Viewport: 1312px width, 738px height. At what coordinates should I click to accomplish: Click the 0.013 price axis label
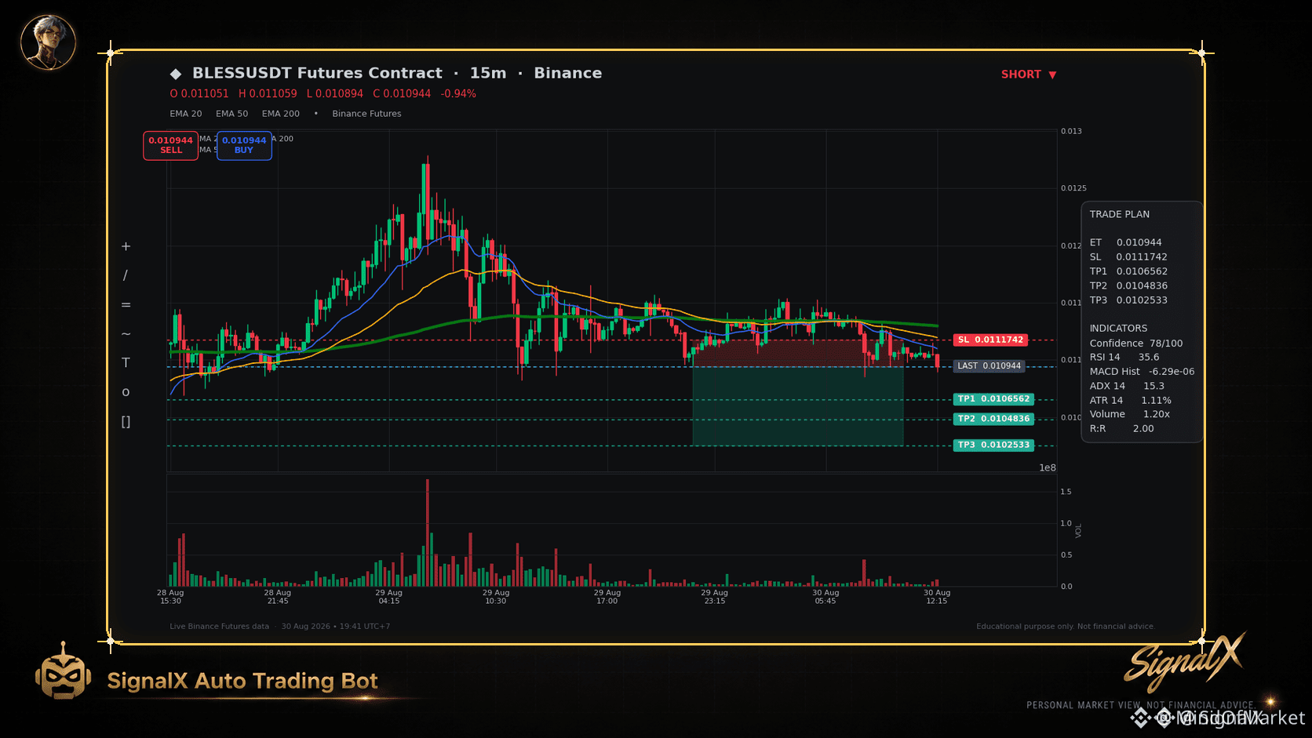coord(1071,131)
